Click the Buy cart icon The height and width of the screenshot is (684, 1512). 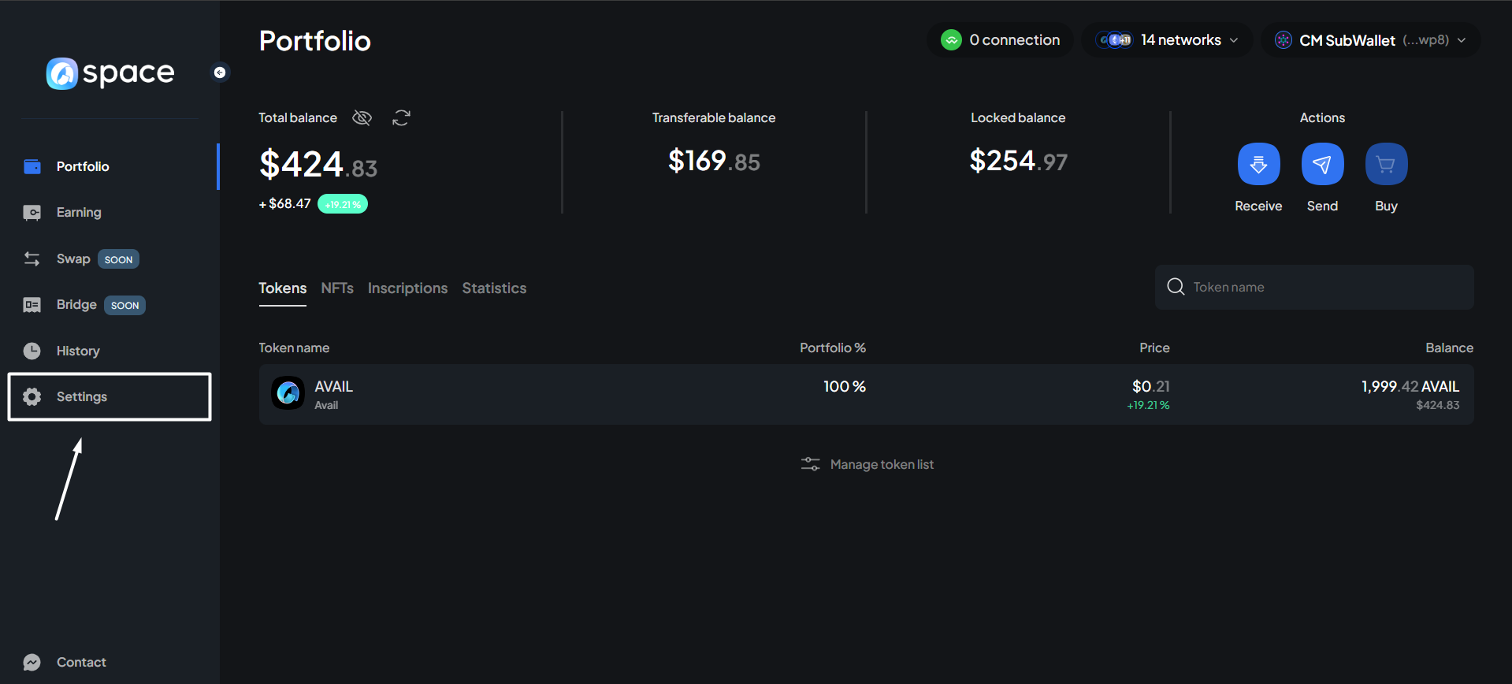[x=1386, y=164]
